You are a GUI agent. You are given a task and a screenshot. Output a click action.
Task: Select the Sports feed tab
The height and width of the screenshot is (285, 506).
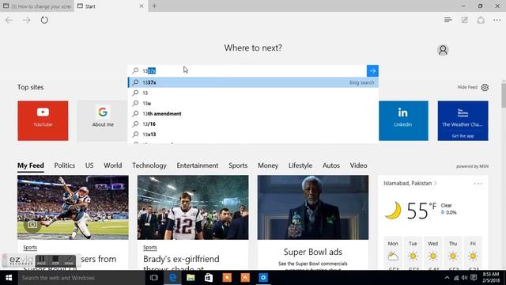click(238, 165)
